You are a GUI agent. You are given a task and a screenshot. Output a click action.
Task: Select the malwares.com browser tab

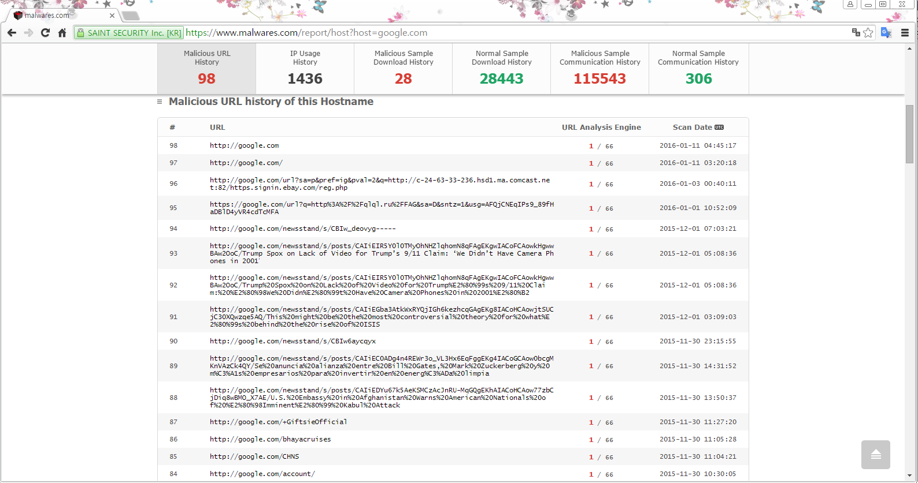point(62,16)
